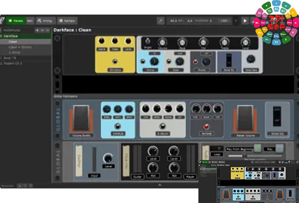This screenshot has width=299, height=203.
Task: Click the amp Reverb section knob
Action: [x=206, y=62]
